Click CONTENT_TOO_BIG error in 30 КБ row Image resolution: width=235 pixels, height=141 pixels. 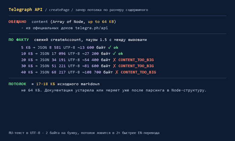[x=136, y=66]
